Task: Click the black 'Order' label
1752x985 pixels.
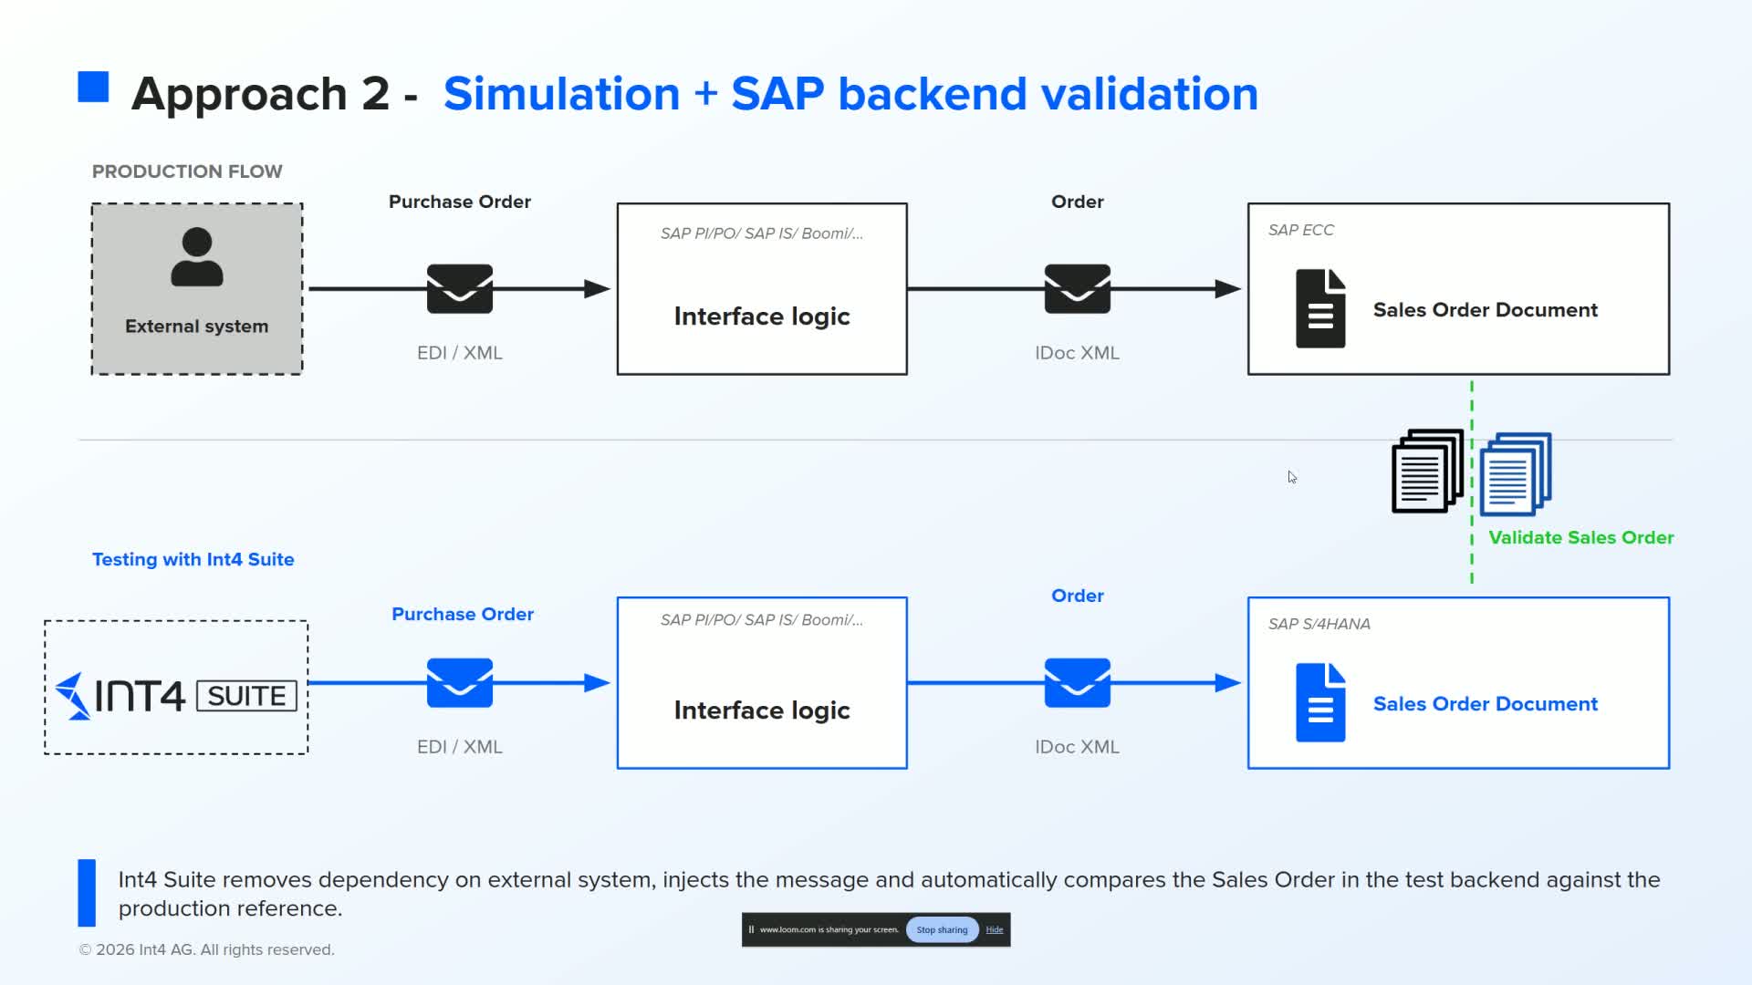Action: pyautogui.click(x=1078, y=202)
